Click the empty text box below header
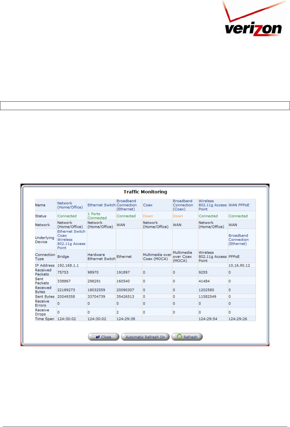This screenshot has width=290, height=427. tap(145, 106)
